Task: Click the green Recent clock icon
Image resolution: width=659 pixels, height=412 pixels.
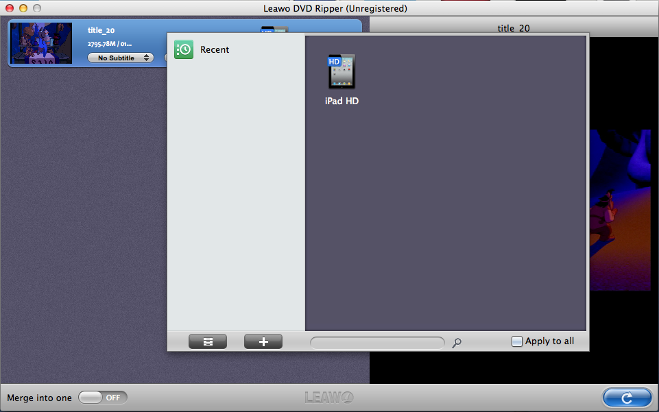Action: click(184, 49)
